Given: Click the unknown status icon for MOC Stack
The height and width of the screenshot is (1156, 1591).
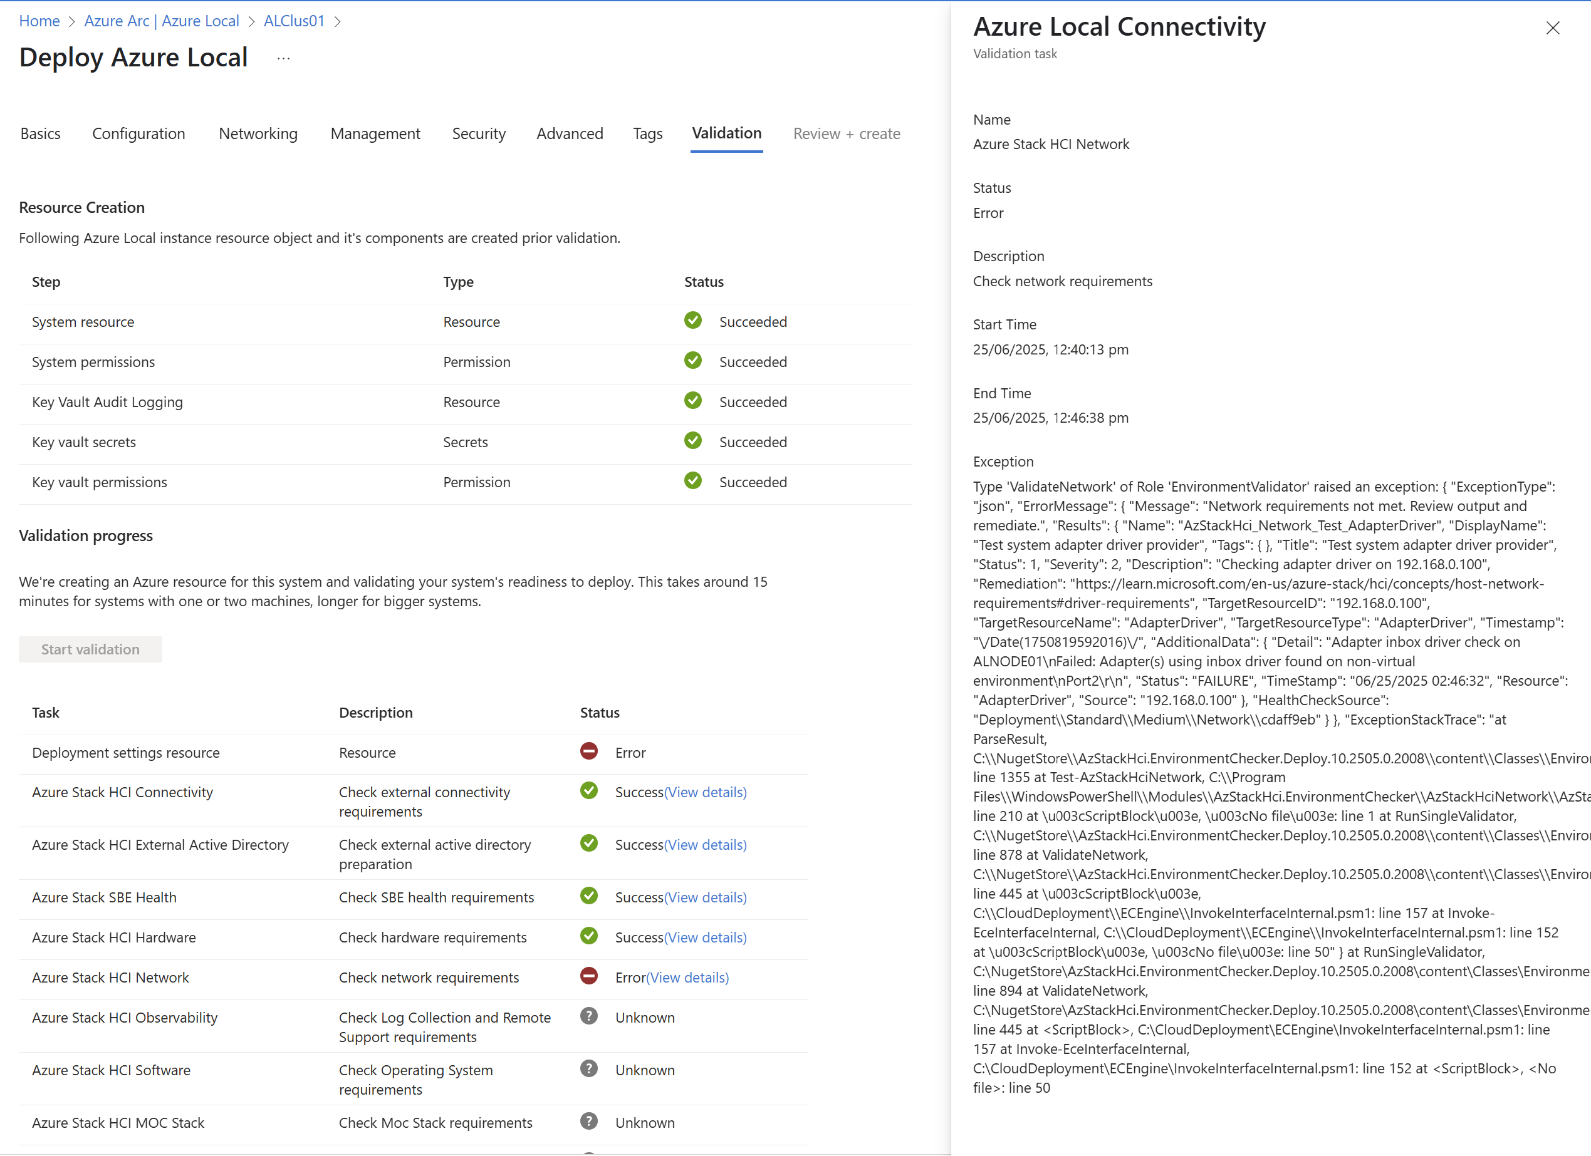Looking at the screenshot, I should coord(589,1121).
